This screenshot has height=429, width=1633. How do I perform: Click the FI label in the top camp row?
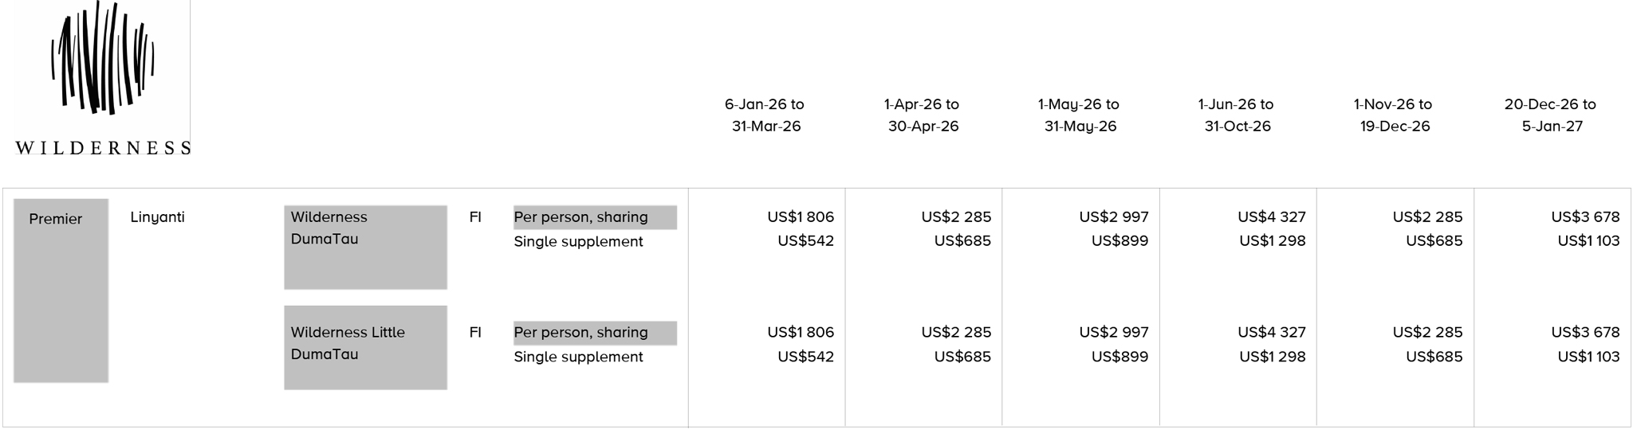[x=475, y=217]
